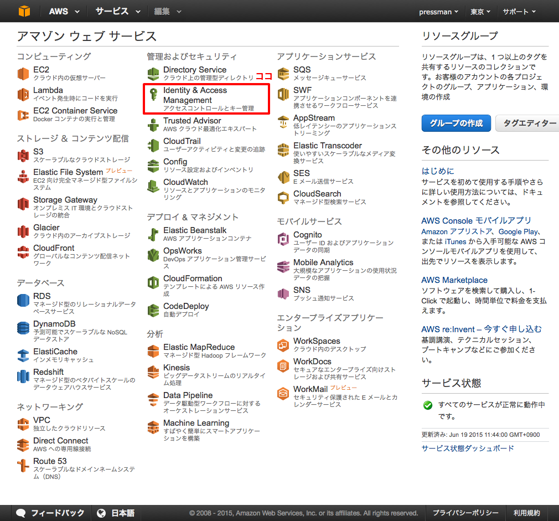Click the グループの作成 button
This screenshot has width=559, height=521.
456,123
